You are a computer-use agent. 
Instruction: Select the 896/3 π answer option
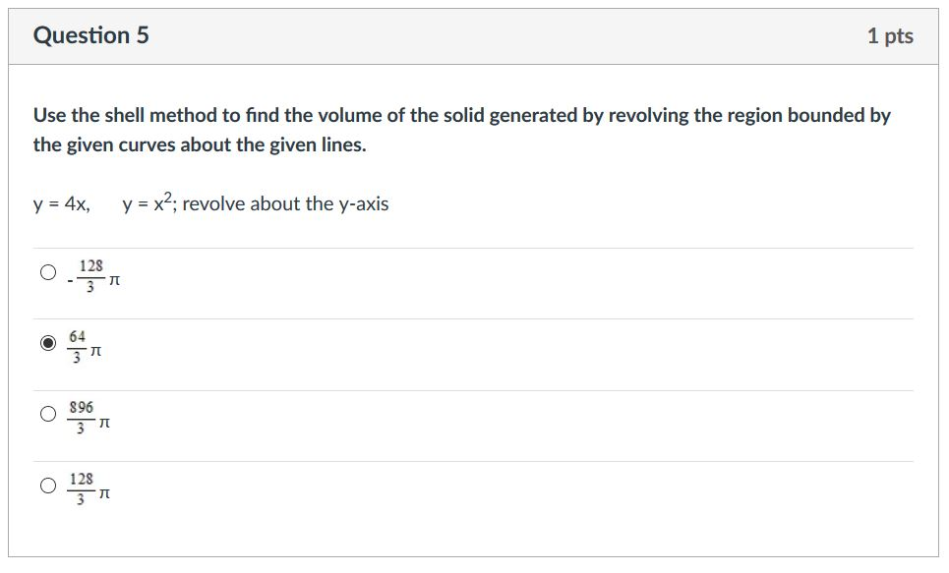tap(46, 415)
